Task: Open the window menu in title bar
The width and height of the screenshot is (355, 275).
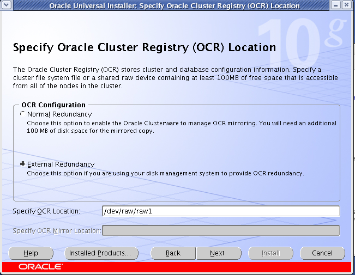Action: click(6, 5)
